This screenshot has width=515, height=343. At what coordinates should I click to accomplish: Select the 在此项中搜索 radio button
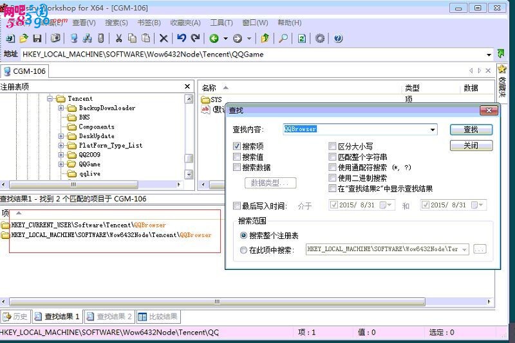coord(243,251)
